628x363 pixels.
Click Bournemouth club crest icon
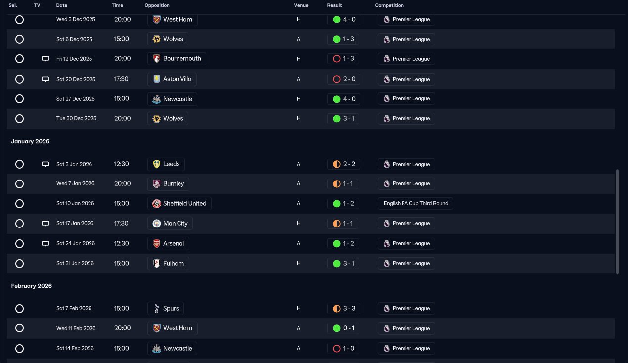(157, 59)
